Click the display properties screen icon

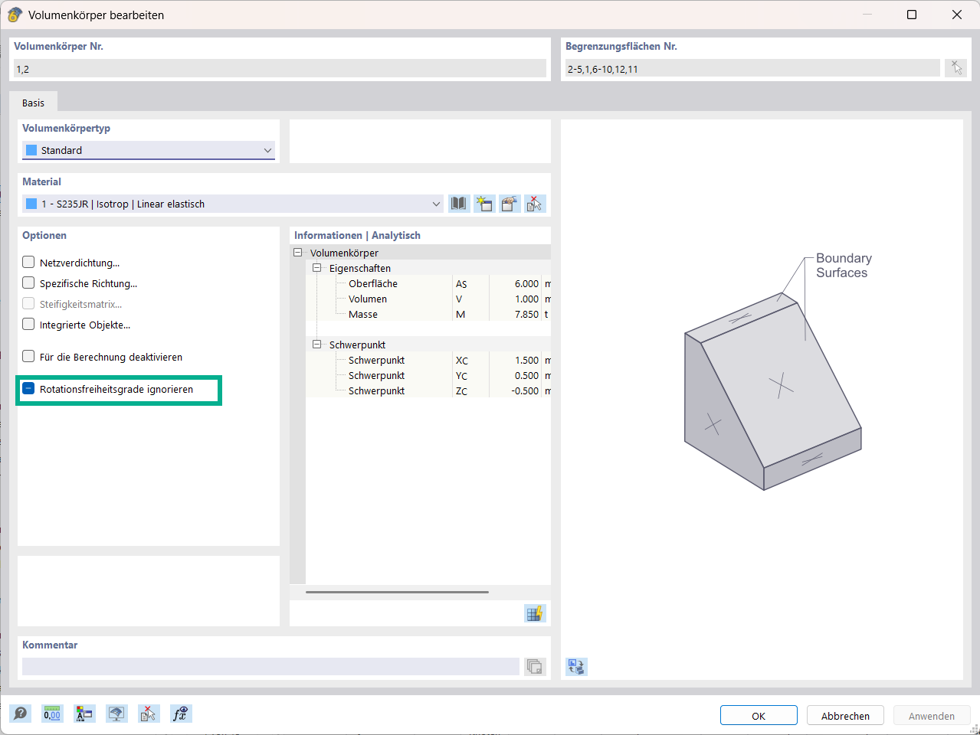pyautogui.click(x=116, y=714)
